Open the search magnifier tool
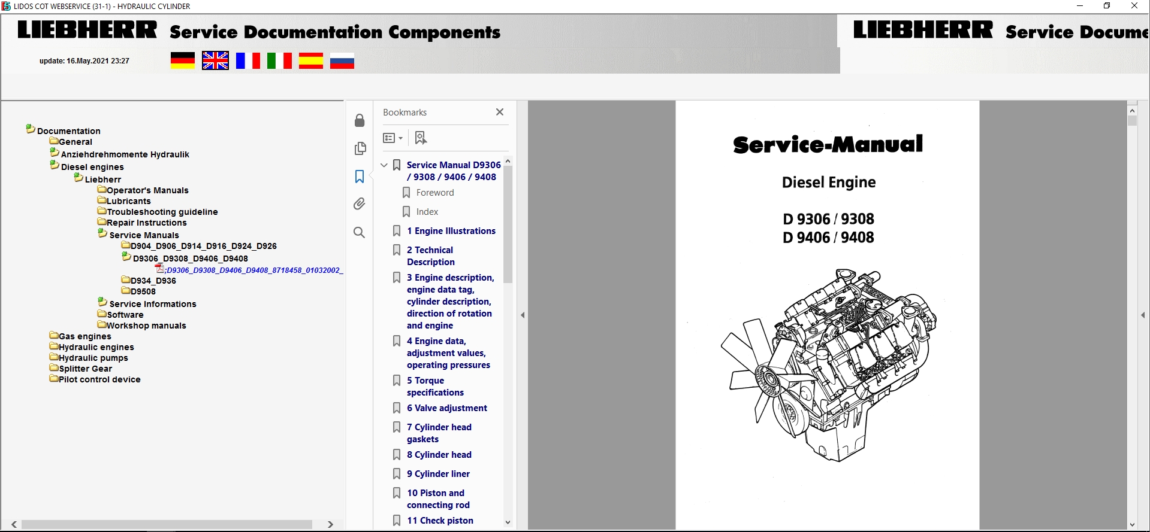The height and width of the screenshot is (532, 1150). 360,232
